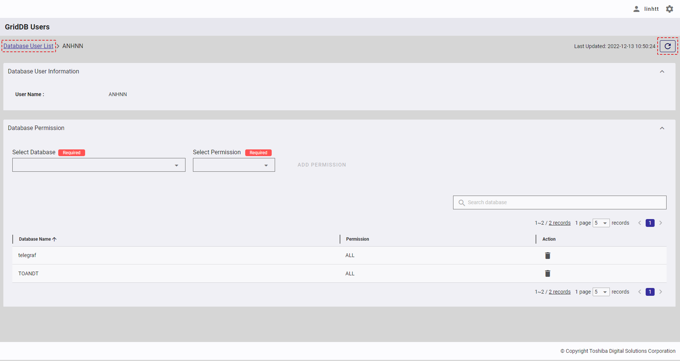This screenshot has width=680, height=361.
Task: Change records per page in bottom pagination
Action: [601, 292]
